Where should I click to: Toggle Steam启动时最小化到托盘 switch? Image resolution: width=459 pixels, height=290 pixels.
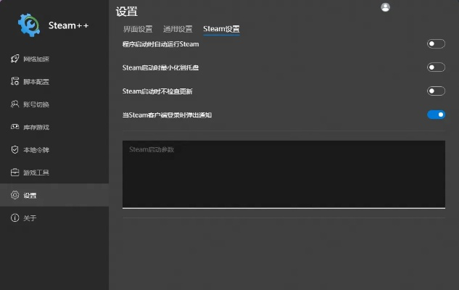click(x=436, y=67)
